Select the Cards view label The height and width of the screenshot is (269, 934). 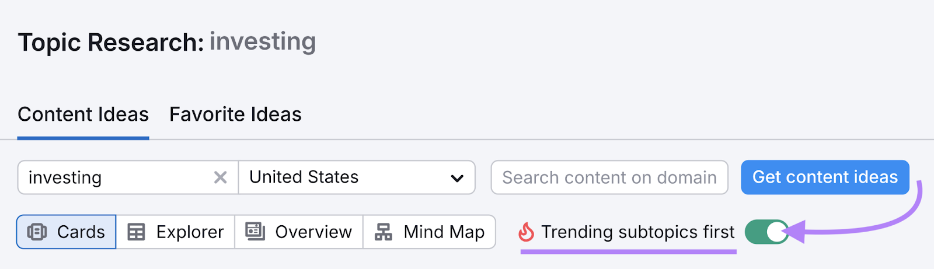pos(81,232)
